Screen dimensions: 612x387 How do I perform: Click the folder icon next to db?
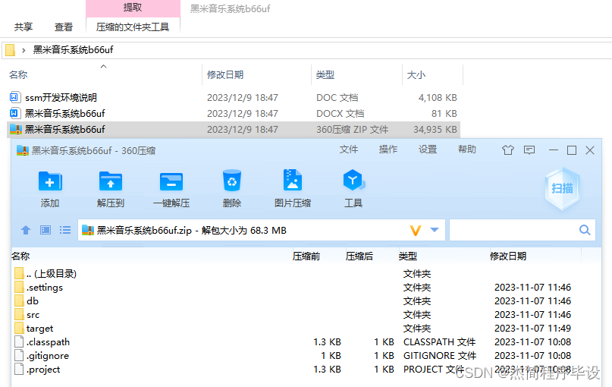[19, 300]
